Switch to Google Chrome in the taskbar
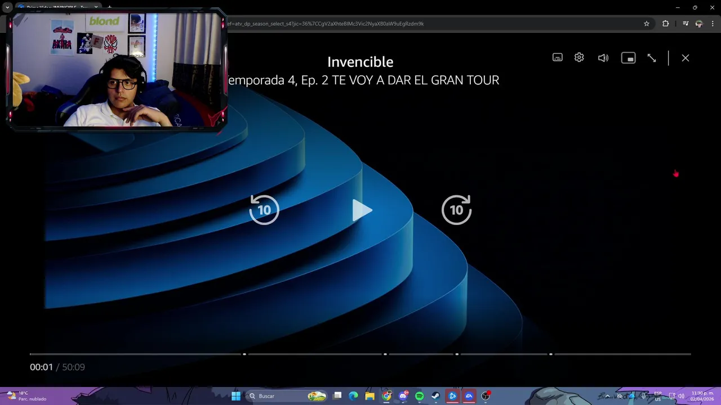 386,396
